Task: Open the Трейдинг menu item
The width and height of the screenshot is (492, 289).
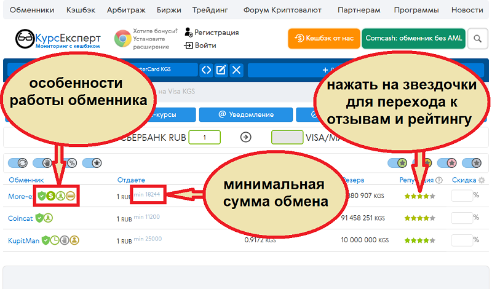Action: tap(210, 10)
